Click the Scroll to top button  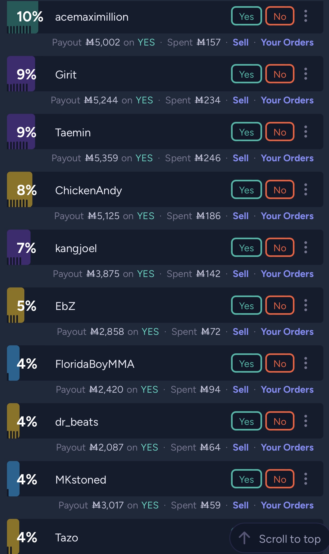pos(280,538)
